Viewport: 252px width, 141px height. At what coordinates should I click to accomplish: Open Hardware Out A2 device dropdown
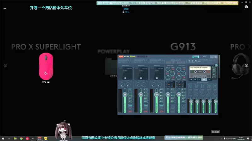pyautogui.click(x=192, y=61)
